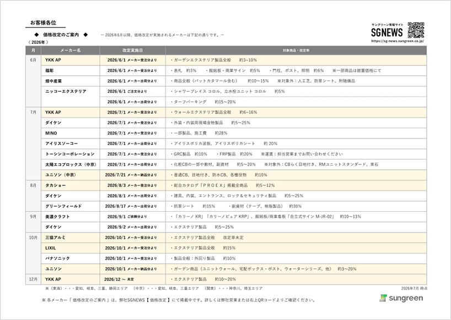This screenshot has height=320, width=451.
Task: Click 外装・内装用現場金物製品 約5~25% entry
Action: [210, 123]
